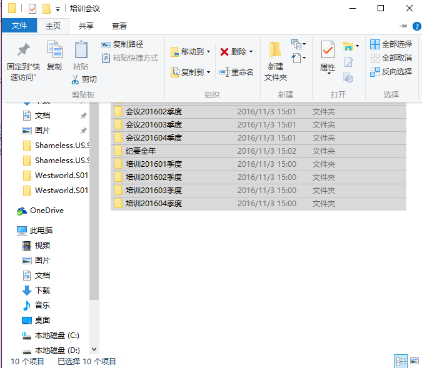
Task: Click Paste shortcut (粘贴快捷方式)
Action: (130, 58)
